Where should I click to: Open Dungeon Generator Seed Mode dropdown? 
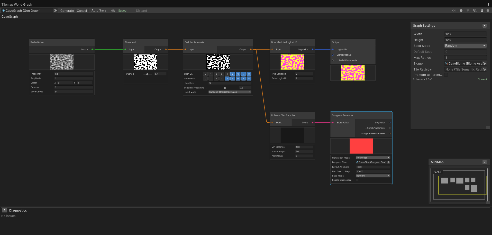click(373, 176)
